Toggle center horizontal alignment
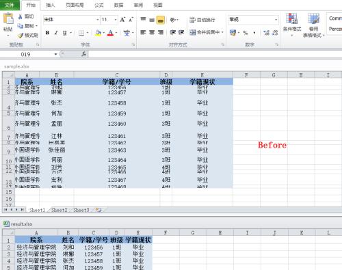 pyautogui.click(x=152, y=32)
